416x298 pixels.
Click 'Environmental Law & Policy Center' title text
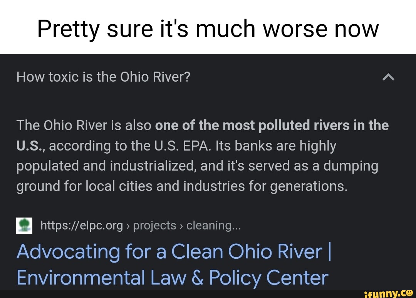point(172,277)
